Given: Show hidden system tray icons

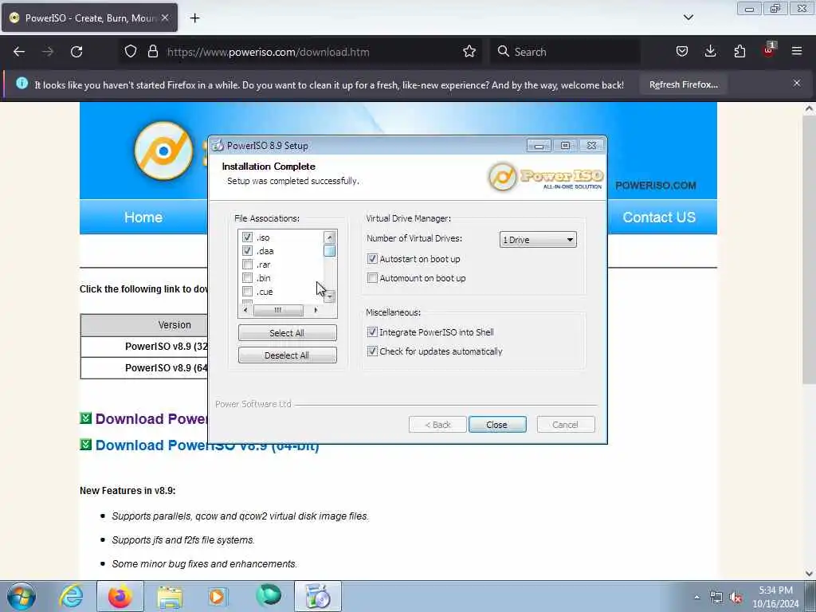Looking at the screenshot, I should coord(696,598).
